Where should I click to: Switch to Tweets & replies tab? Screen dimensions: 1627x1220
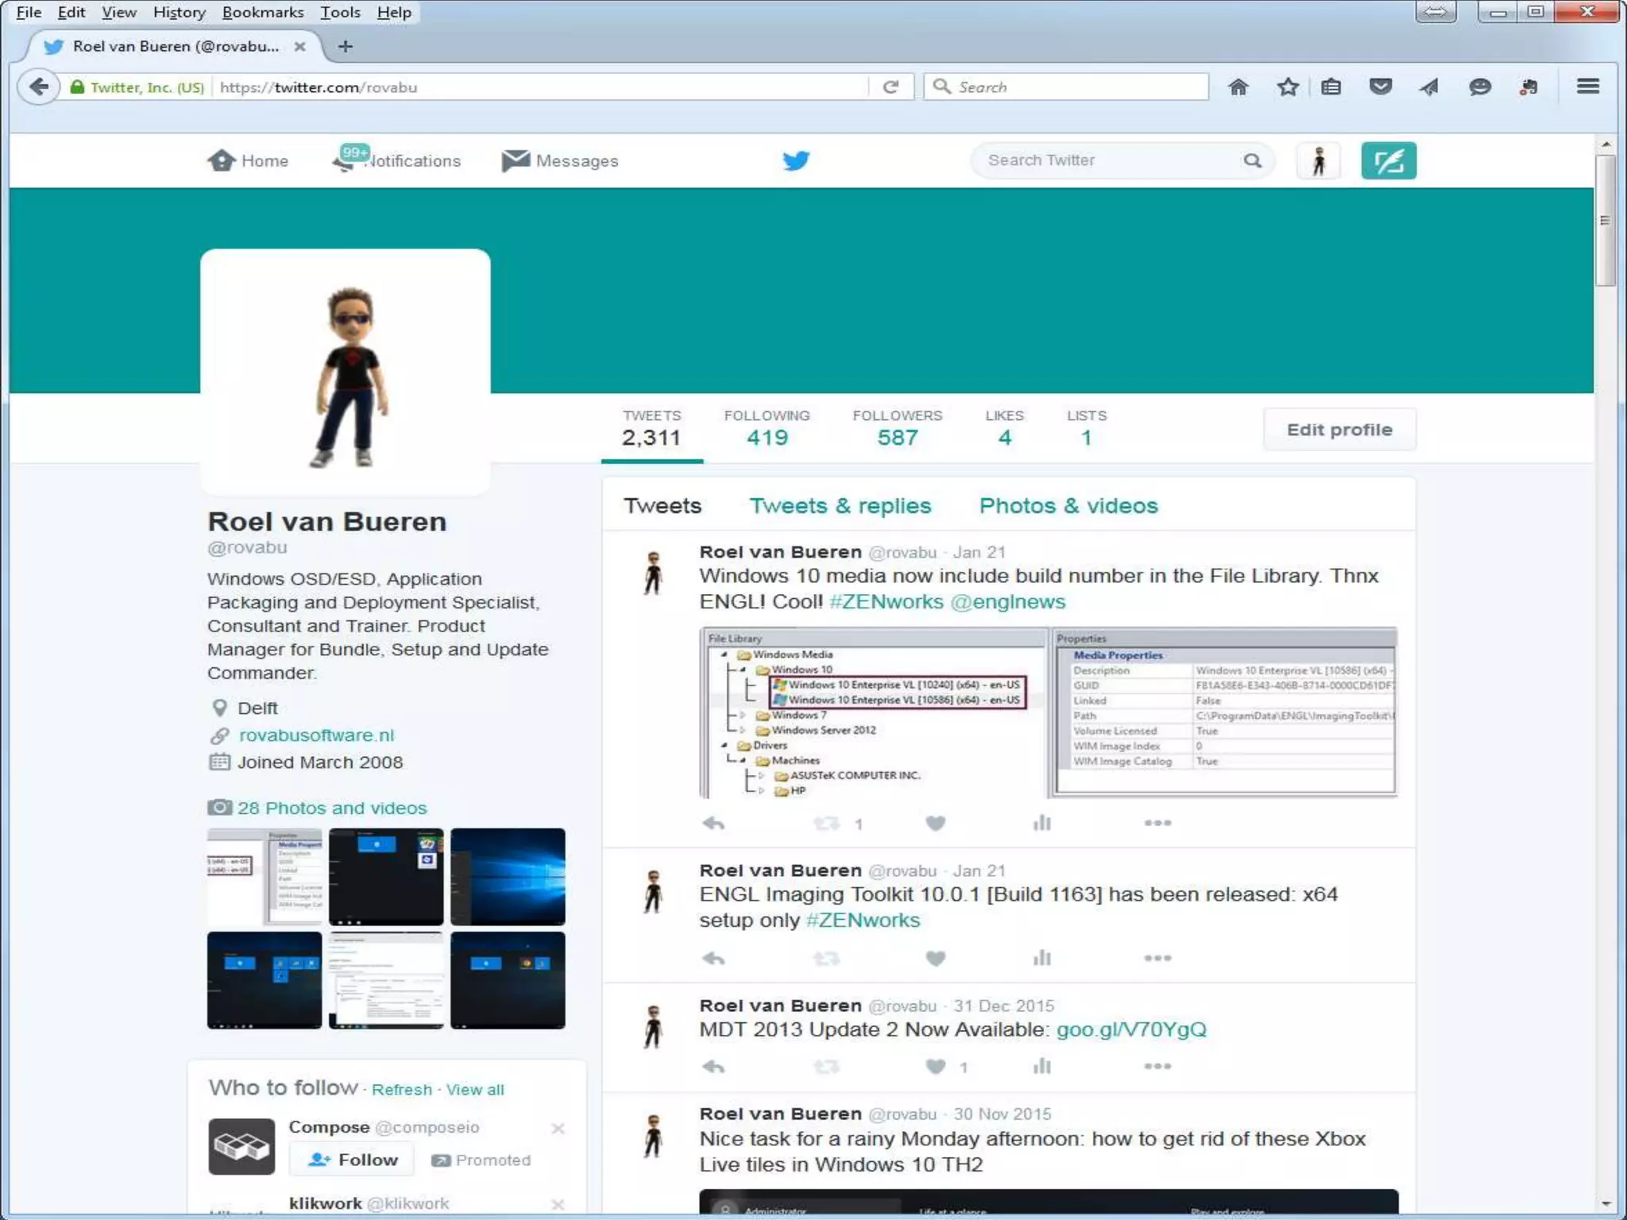click(840, 506)
